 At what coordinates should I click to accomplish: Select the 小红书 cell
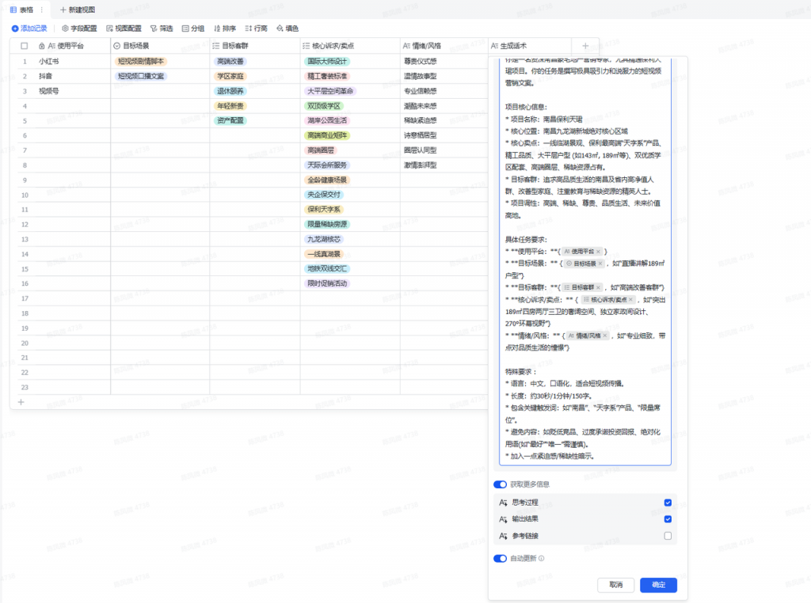[74, 61]
